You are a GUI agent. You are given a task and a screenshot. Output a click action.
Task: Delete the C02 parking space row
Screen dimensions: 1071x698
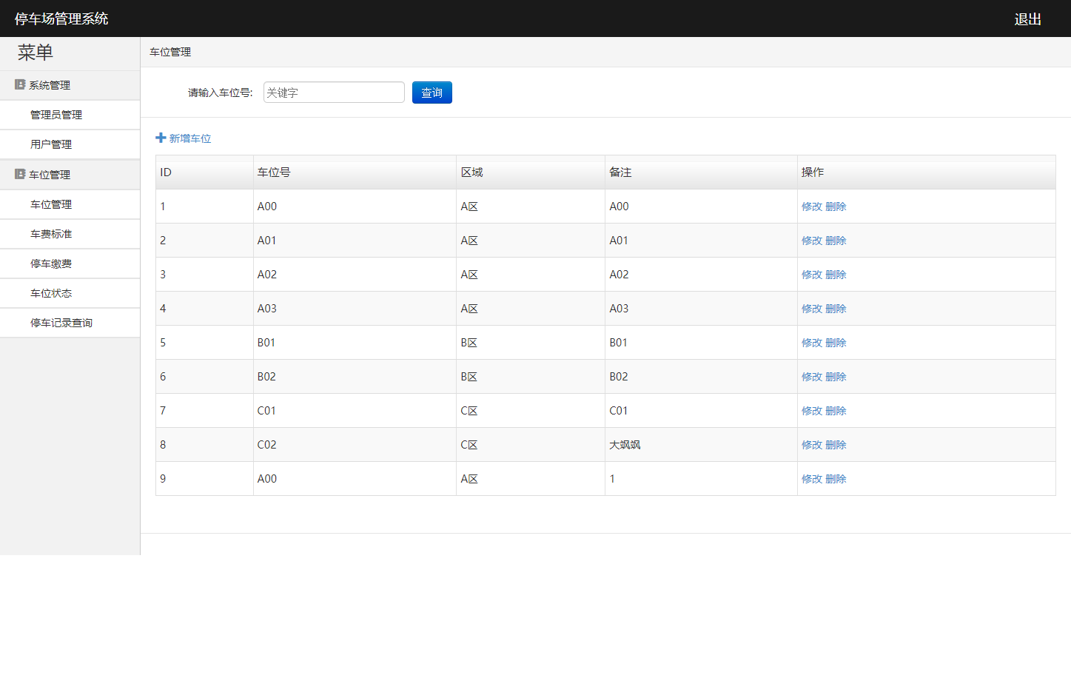click(836, 446)
